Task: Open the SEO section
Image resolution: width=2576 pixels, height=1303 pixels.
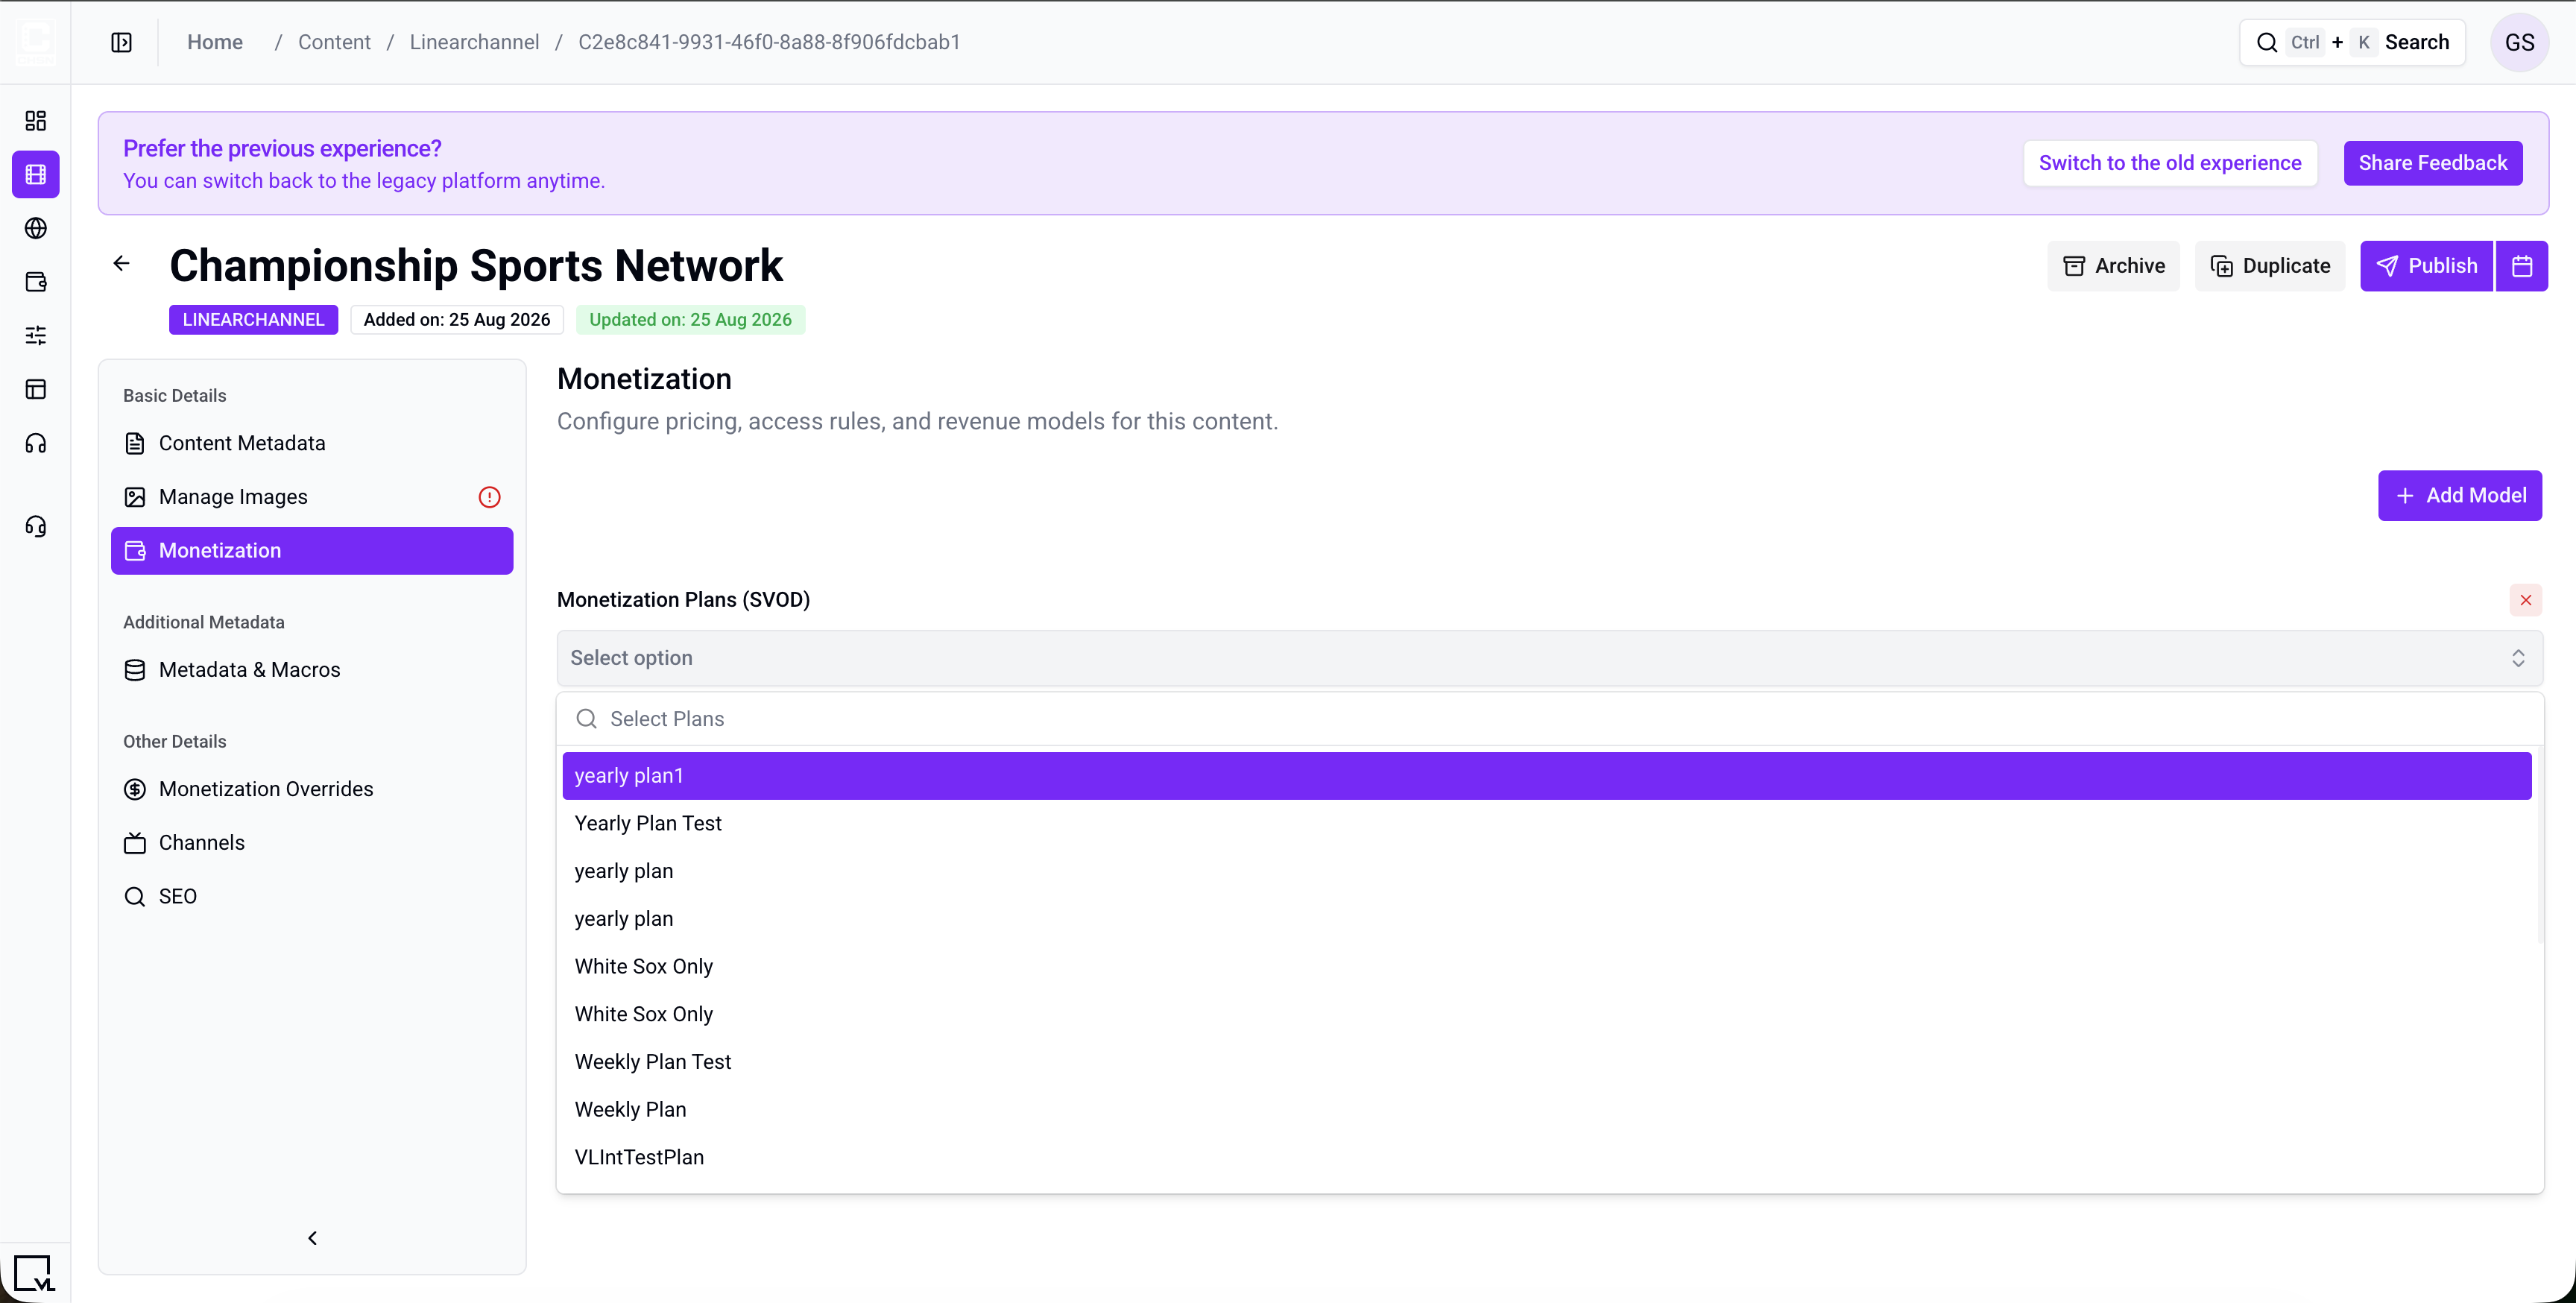Action: [x=312, y=897]
